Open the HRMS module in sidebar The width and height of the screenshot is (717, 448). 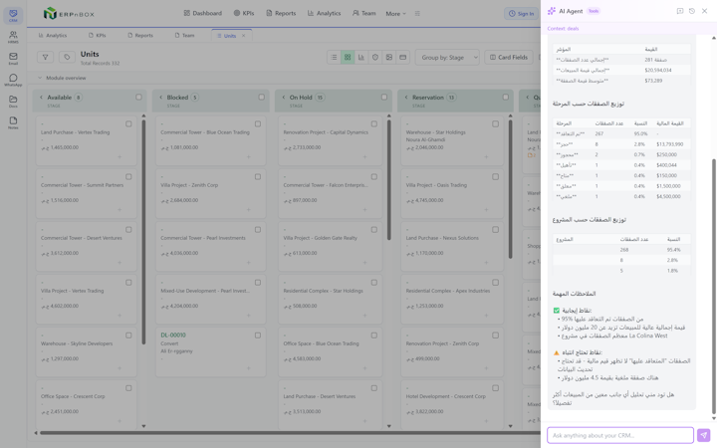pyautogui.click(x=13, y=37)
